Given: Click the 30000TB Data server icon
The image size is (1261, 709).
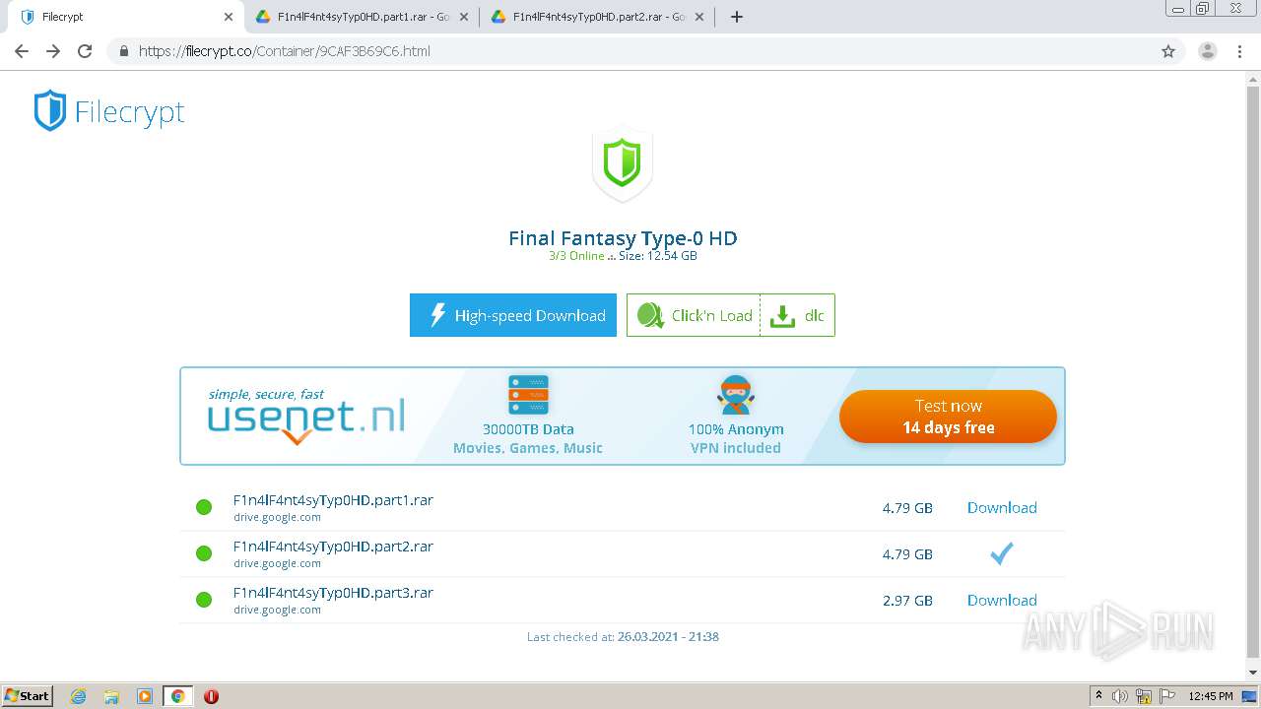Looking at the screenshot, I should coord(528,395).
